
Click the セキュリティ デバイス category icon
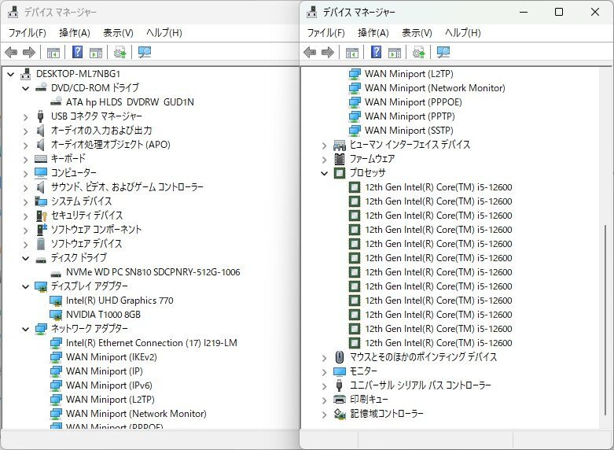pyautogui.click(x=41, y=216)
